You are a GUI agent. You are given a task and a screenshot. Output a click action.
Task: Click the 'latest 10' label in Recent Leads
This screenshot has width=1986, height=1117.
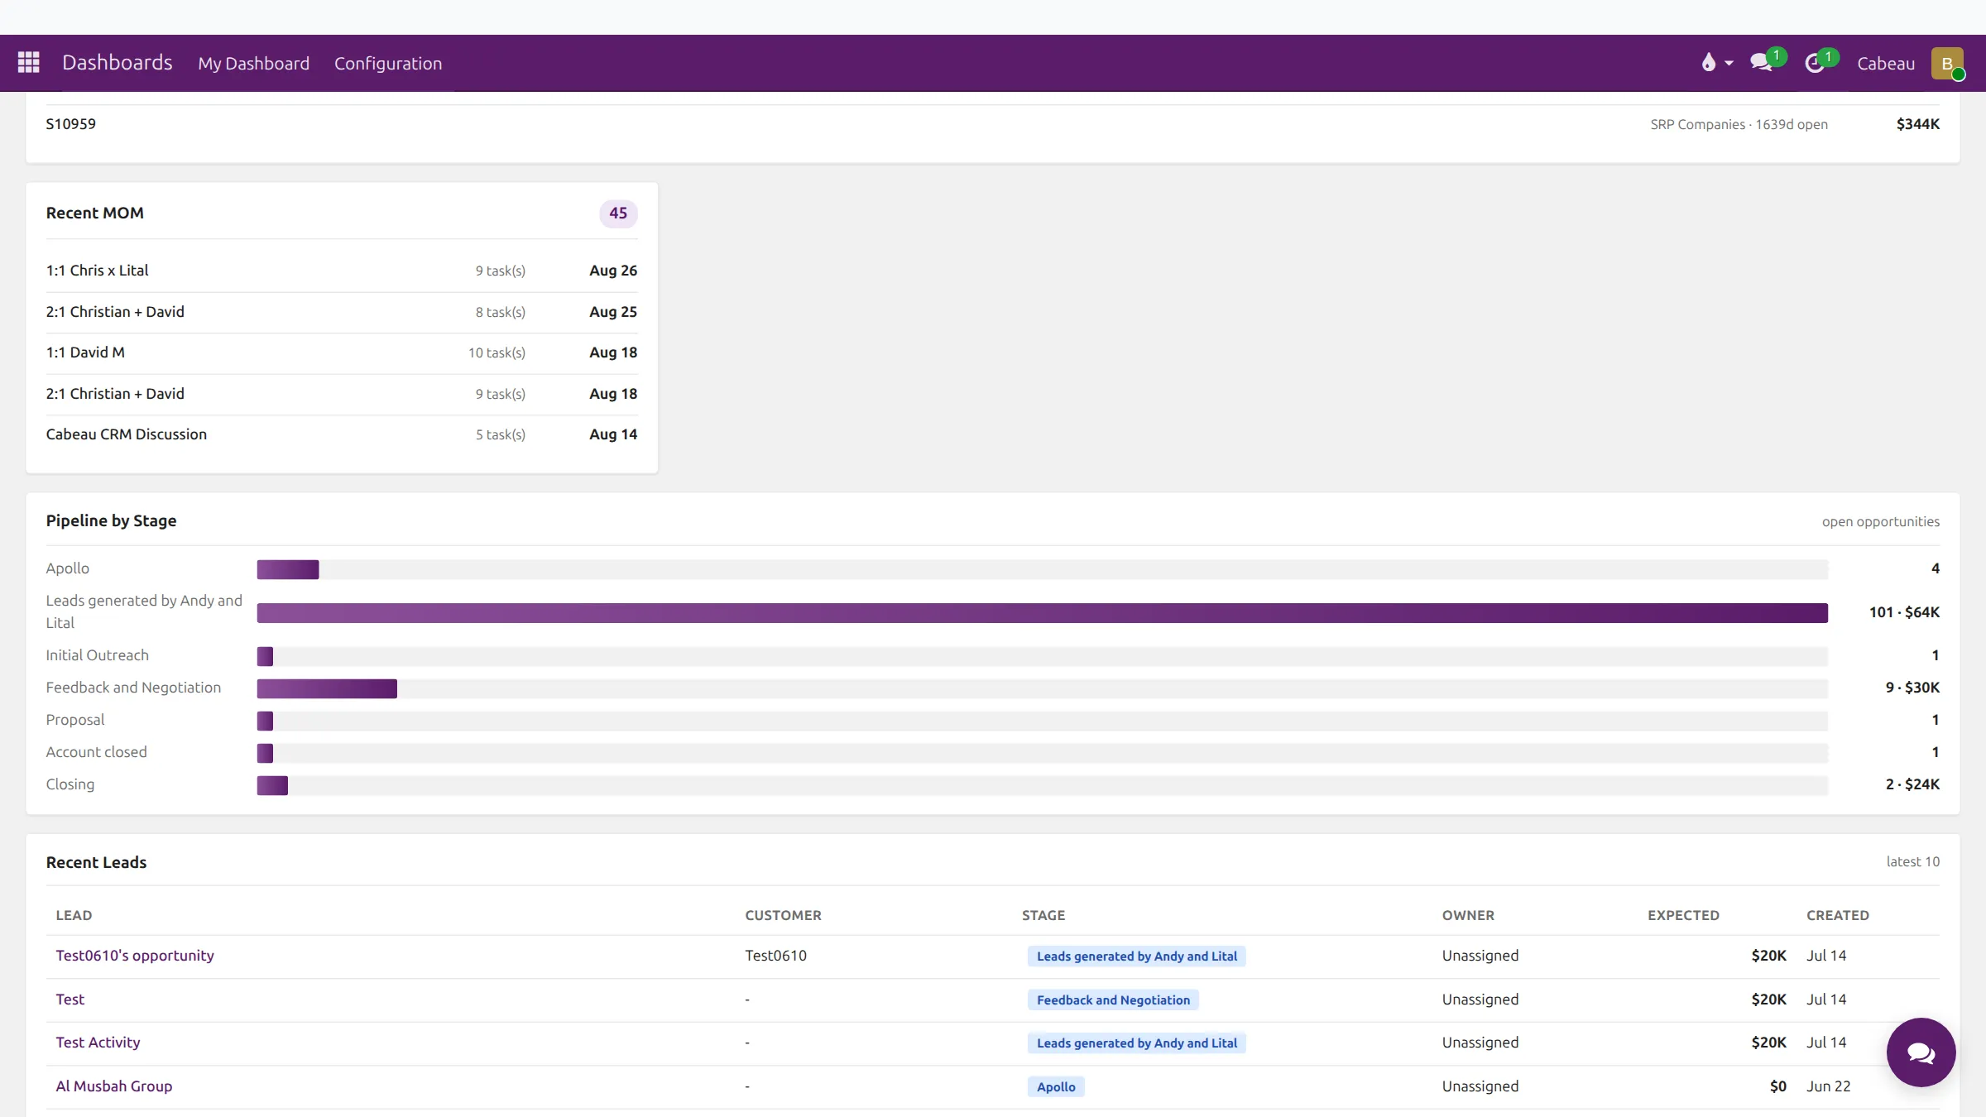1912,861
